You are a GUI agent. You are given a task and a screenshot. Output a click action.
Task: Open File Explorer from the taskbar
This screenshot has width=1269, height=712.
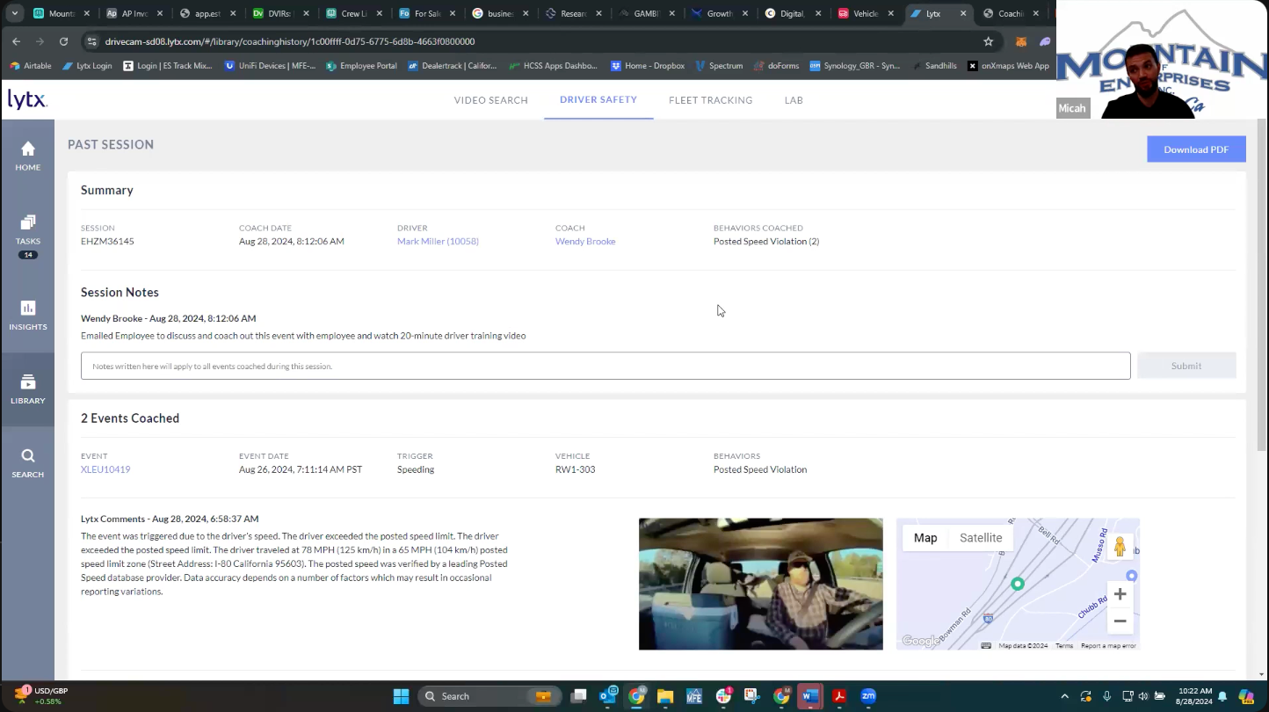click(x=665, y=696)
